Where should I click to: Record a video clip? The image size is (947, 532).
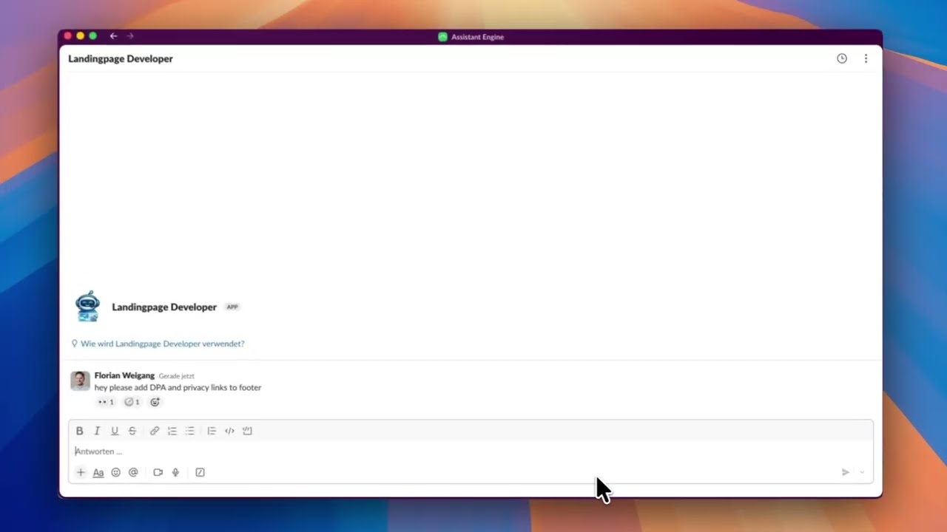(x=158, y=472)
